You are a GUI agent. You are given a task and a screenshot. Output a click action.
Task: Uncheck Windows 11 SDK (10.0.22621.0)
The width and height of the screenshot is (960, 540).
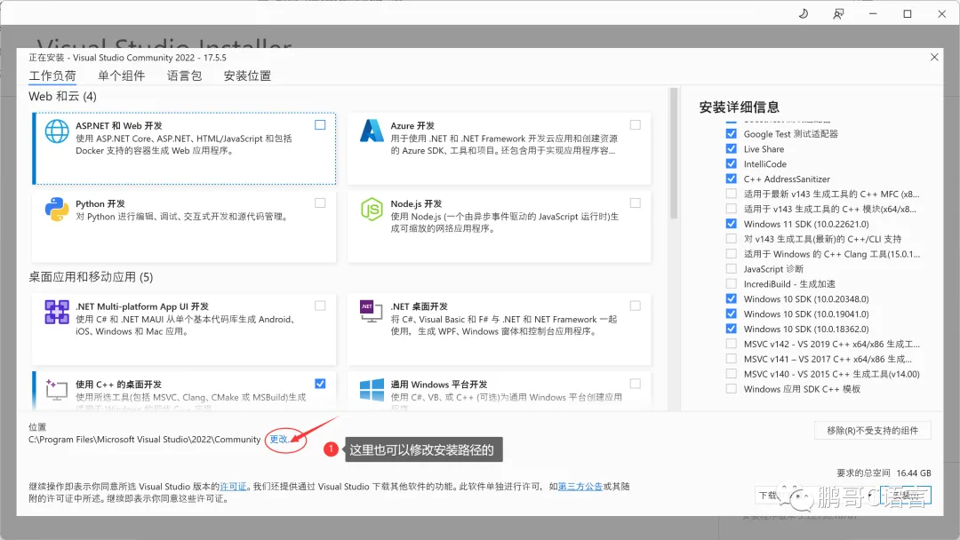731,224
